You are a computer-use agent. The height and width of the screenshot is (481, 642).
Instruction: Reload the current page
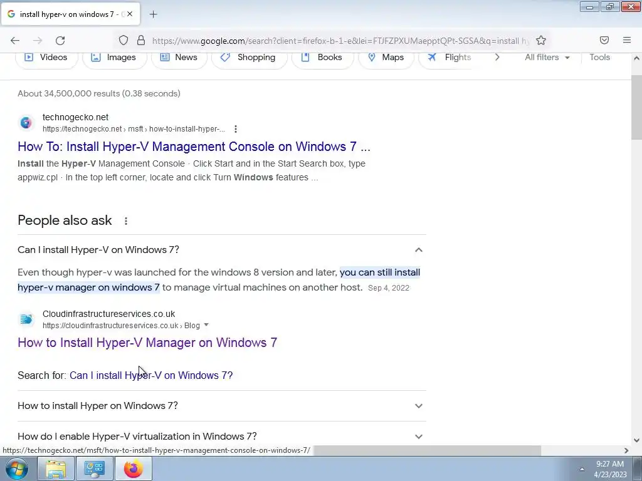pyautogui.click(x=60, y=41)
